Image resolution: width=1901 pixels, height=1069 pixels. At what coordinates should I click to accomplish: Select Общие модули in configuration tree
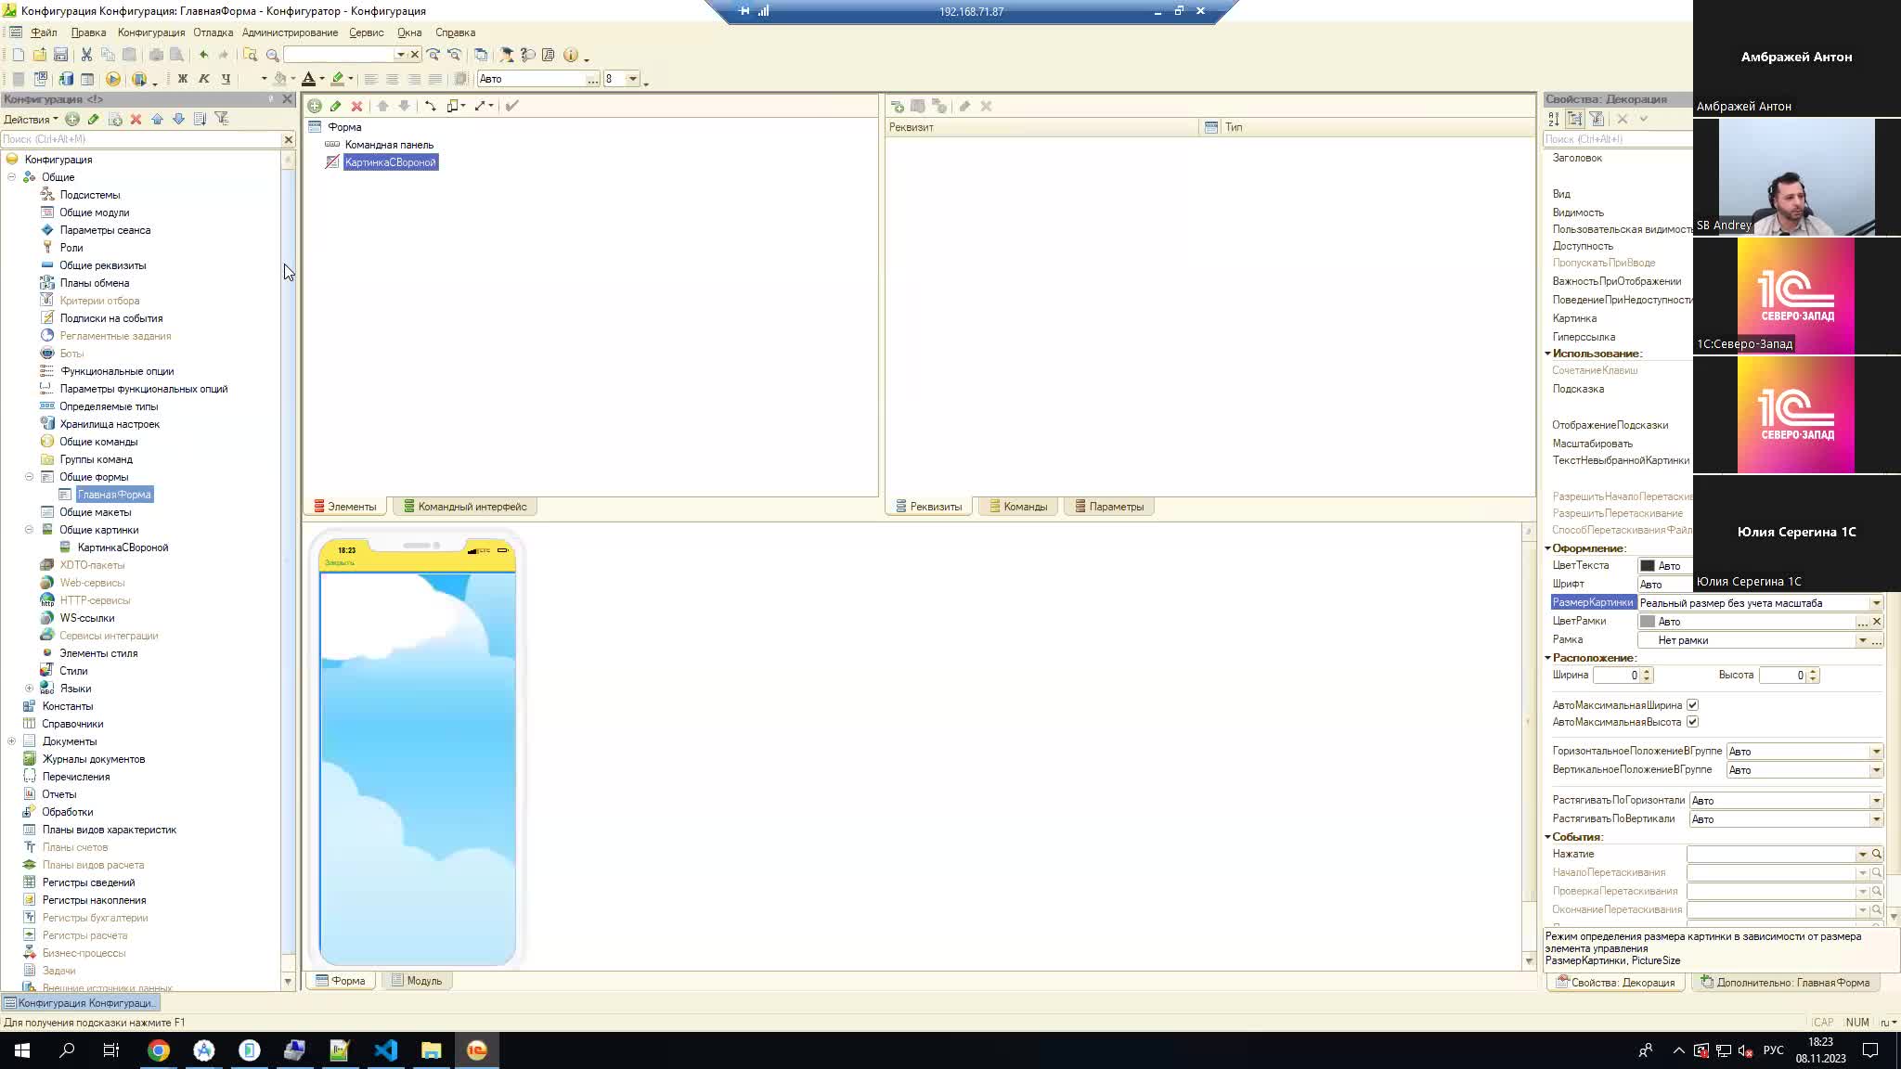pyautogui.click(x=95, y=213)
